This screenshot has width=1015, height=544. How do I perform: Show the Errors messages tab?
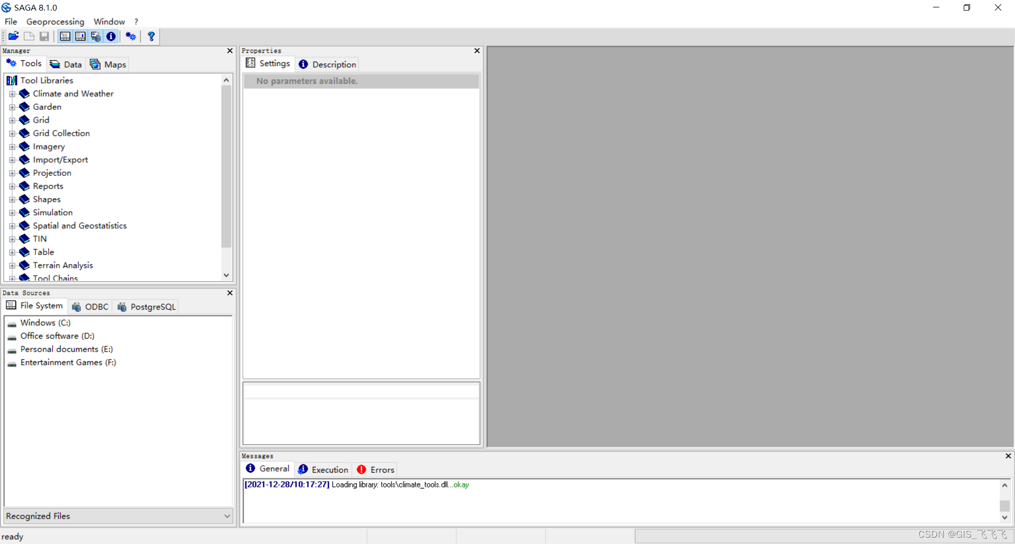pyautogui.click(x=375, y=470)
